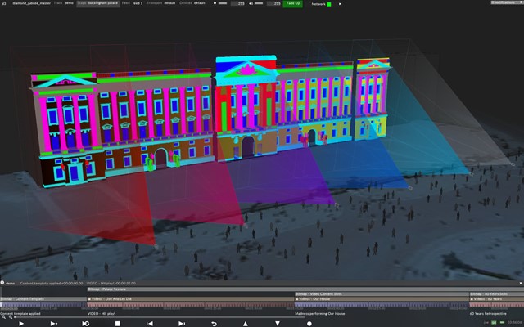The width and height of the screenshot is (524, 327).
Task: Click the return-to-start arrow button
Action: coord(214,324)
